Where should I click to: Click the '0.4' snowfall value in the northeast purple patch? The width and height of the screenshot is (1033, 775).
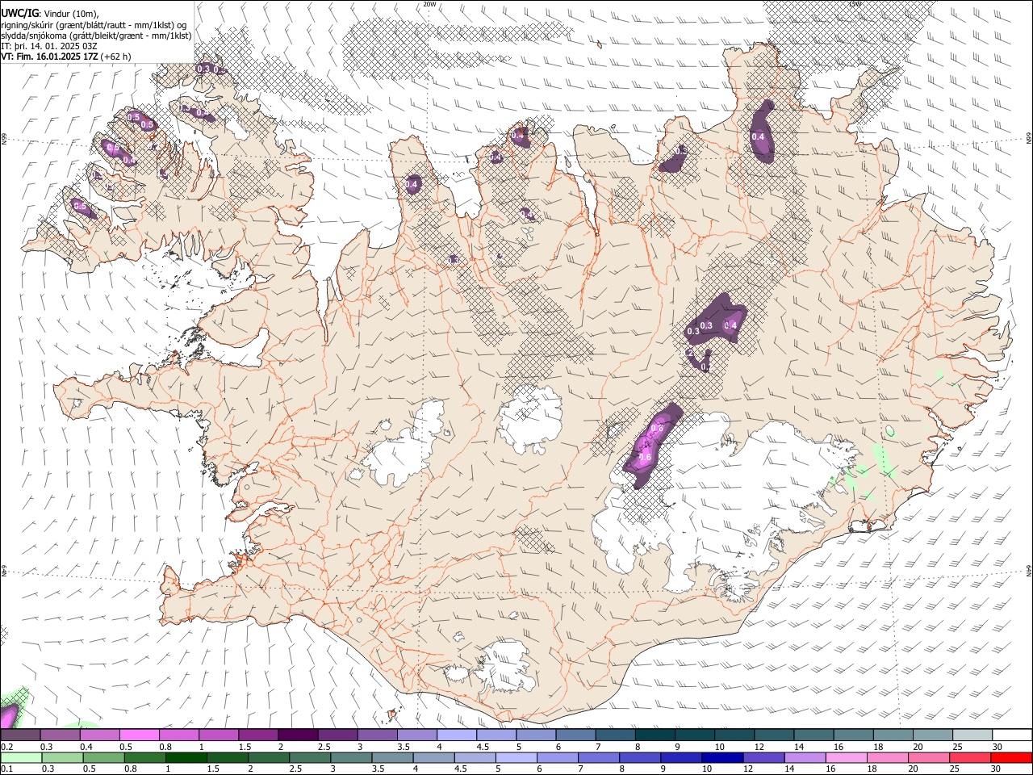click(x=758, y=136)
